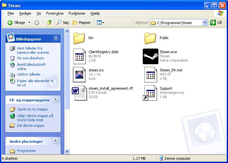The width and height of the screenshot is (228, 163).
Task: Select the Support internet shortcut icon
Action: (150, 93)
